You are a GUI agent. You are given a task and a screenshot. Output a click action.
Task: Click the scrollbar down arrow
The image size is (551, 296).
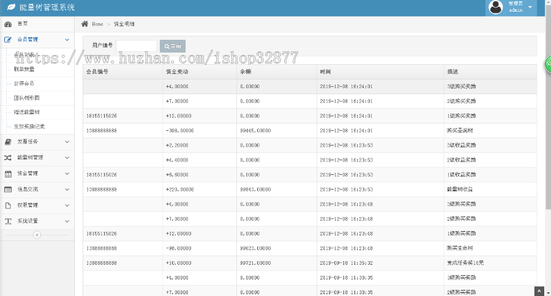(x=548, y=293)
